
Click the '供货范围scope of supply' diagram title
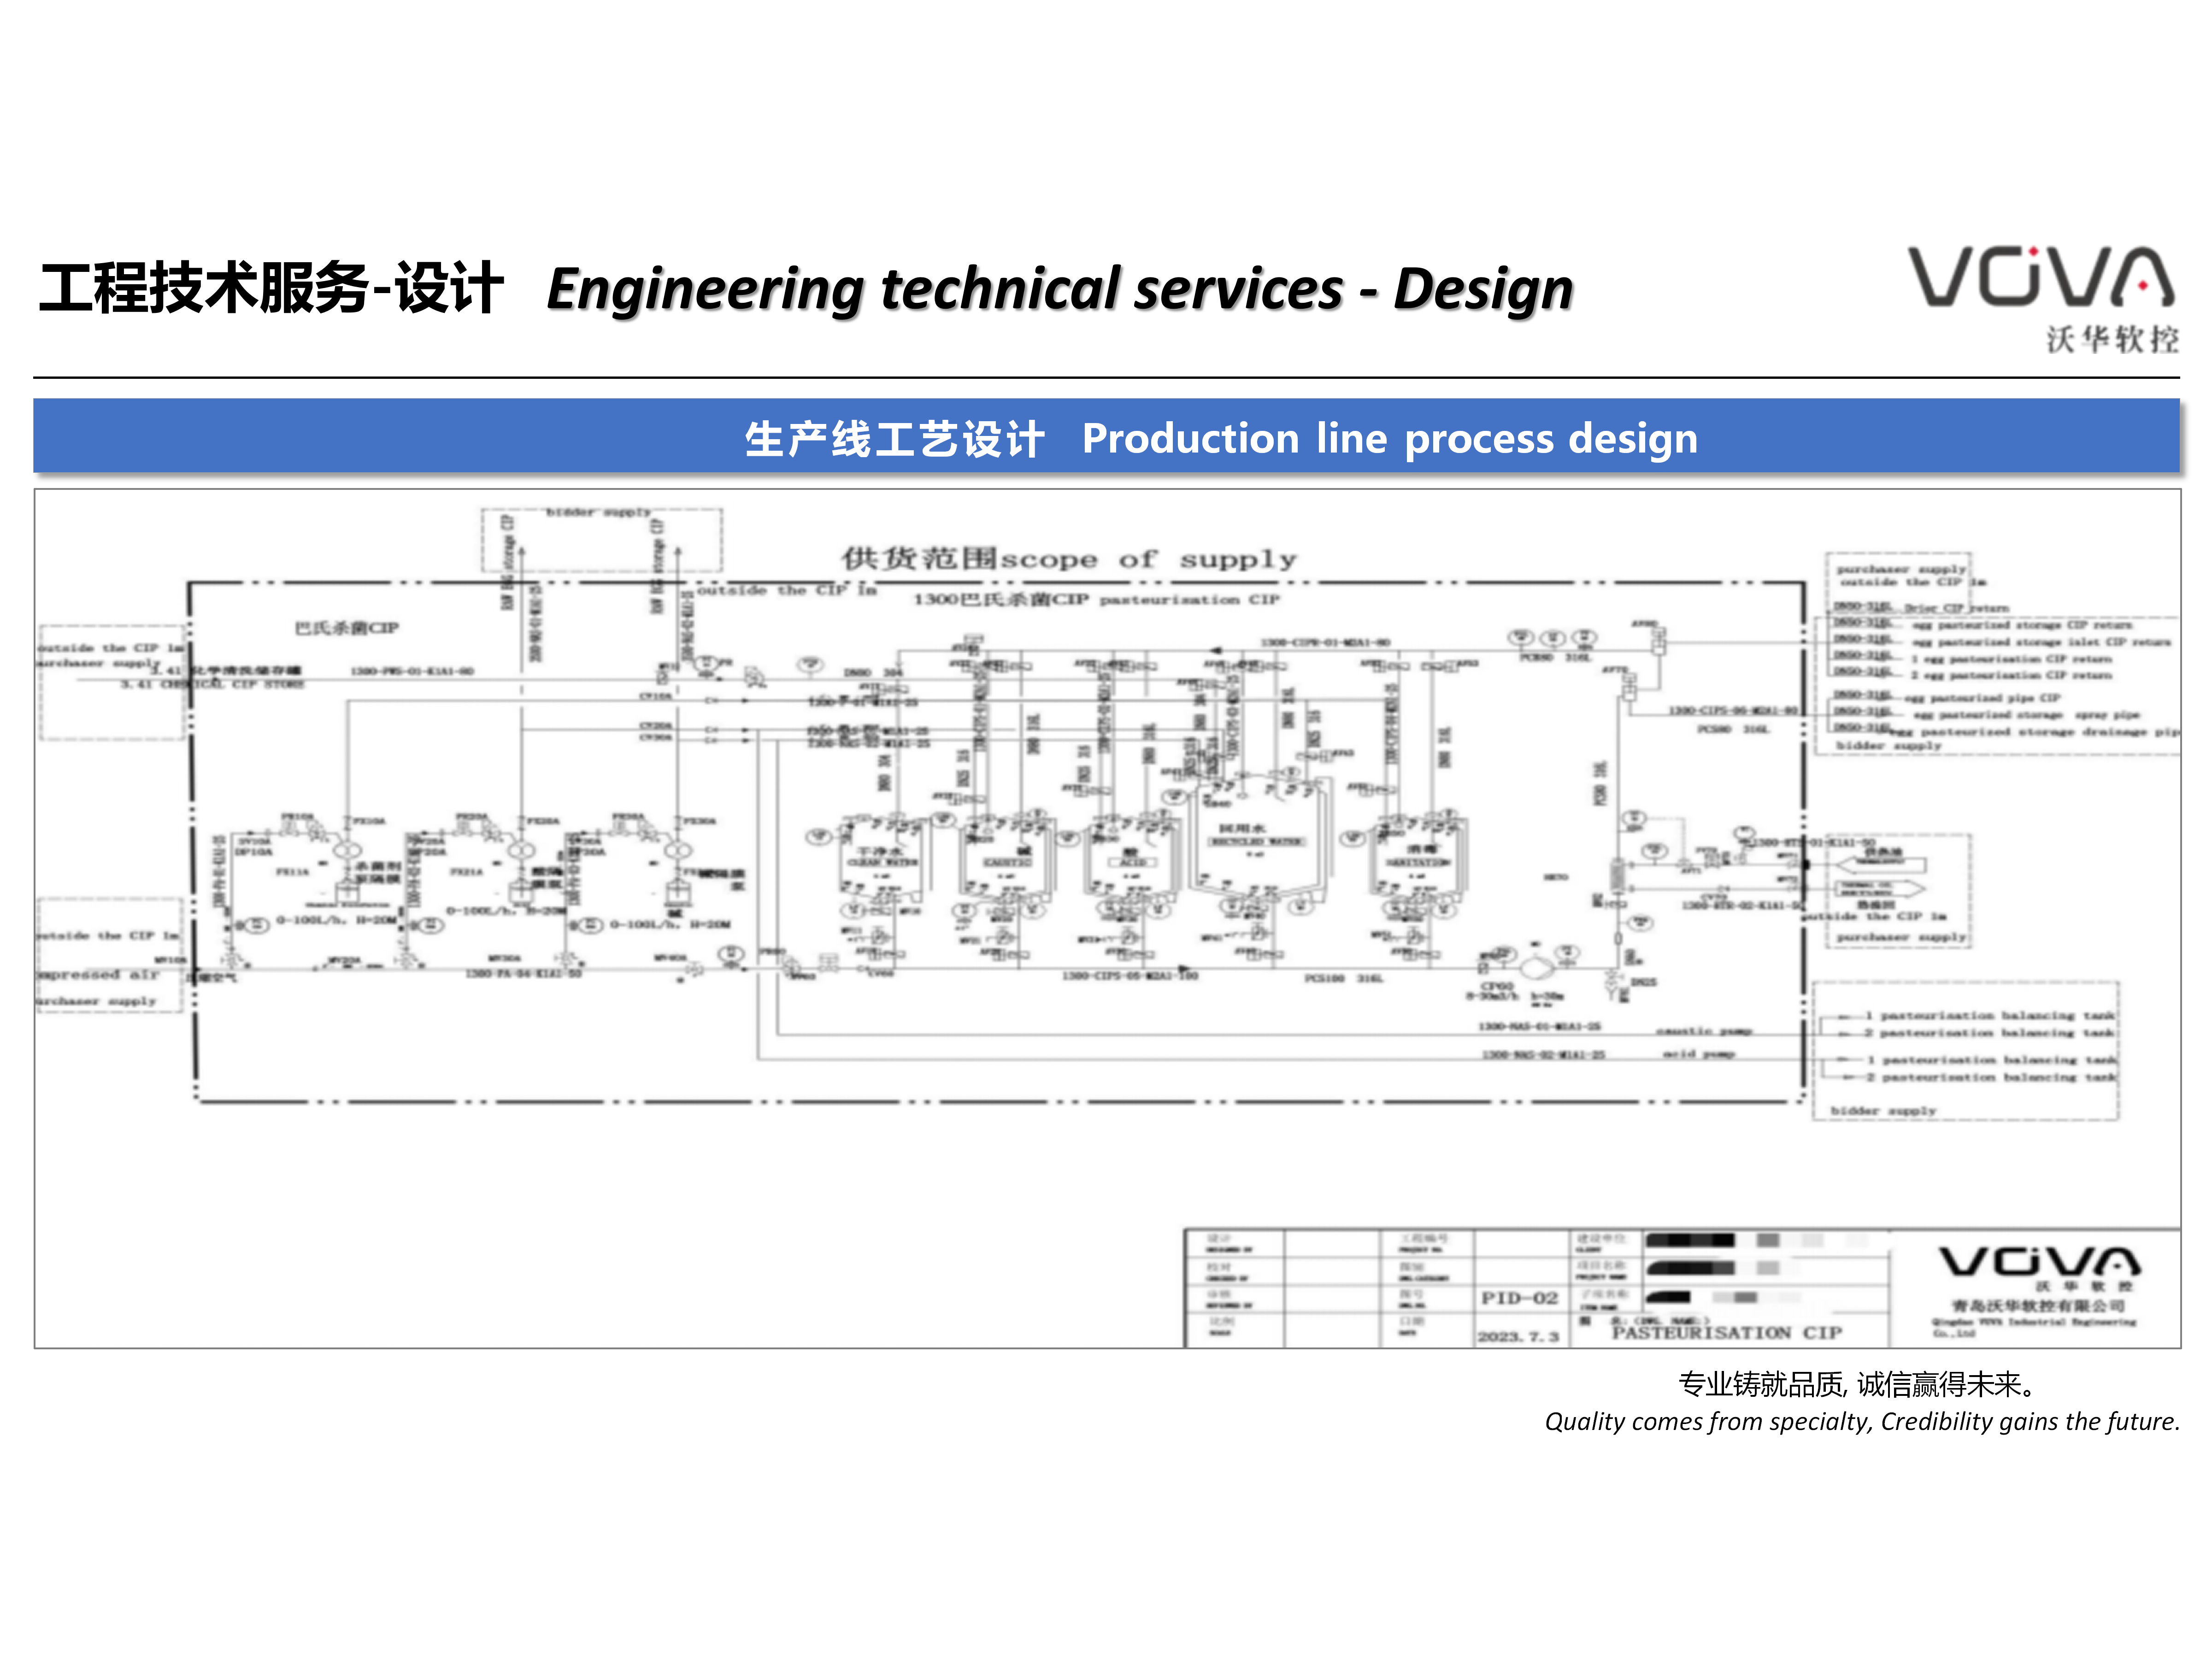tap(1069, 558)
